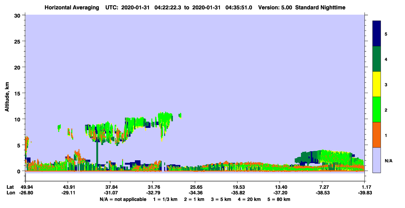Click the altitude tick label 30
The image size is (405, 208).
coord(18,15)
